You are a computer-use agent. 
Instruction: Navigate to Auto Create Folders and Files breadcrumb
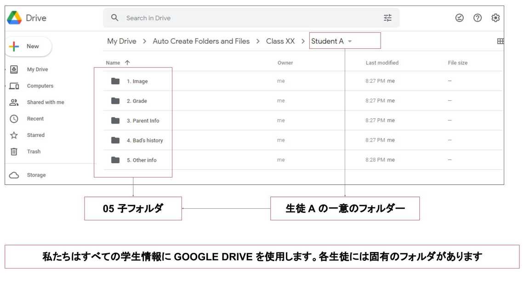click(x=201, y=41)
